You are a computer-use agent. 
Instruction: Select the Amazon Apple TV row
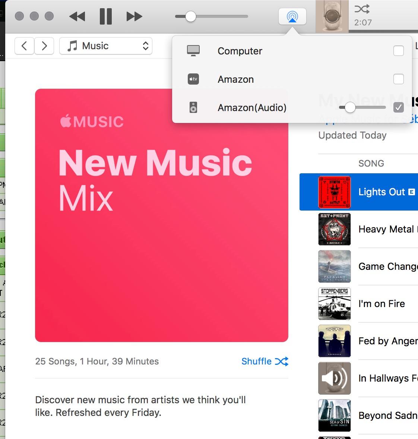point(292,79)
